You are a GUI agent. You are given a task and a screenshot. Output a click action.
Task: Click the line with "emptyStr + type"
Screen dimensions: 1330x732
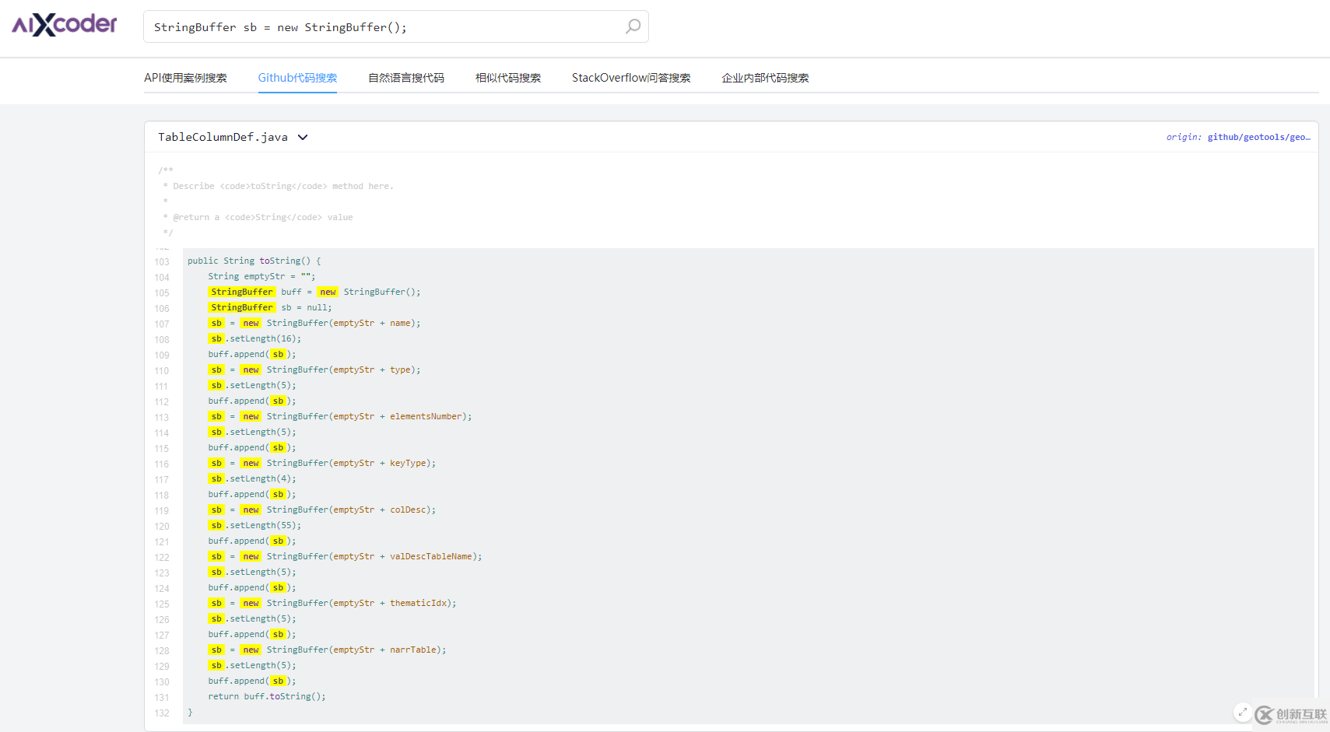(x=314, y=370)
